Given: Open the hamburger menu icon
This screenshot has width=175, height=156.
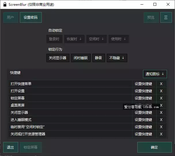Looking at the screenshot, I should tap(166, 18).
